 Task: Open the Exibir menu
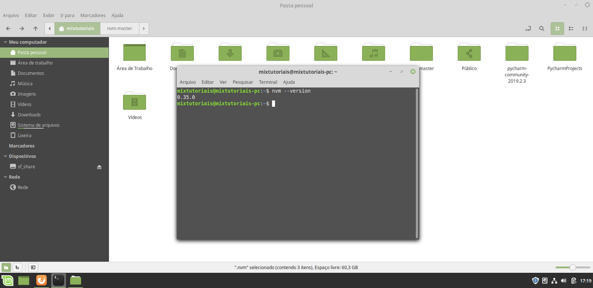coord(49,16)
